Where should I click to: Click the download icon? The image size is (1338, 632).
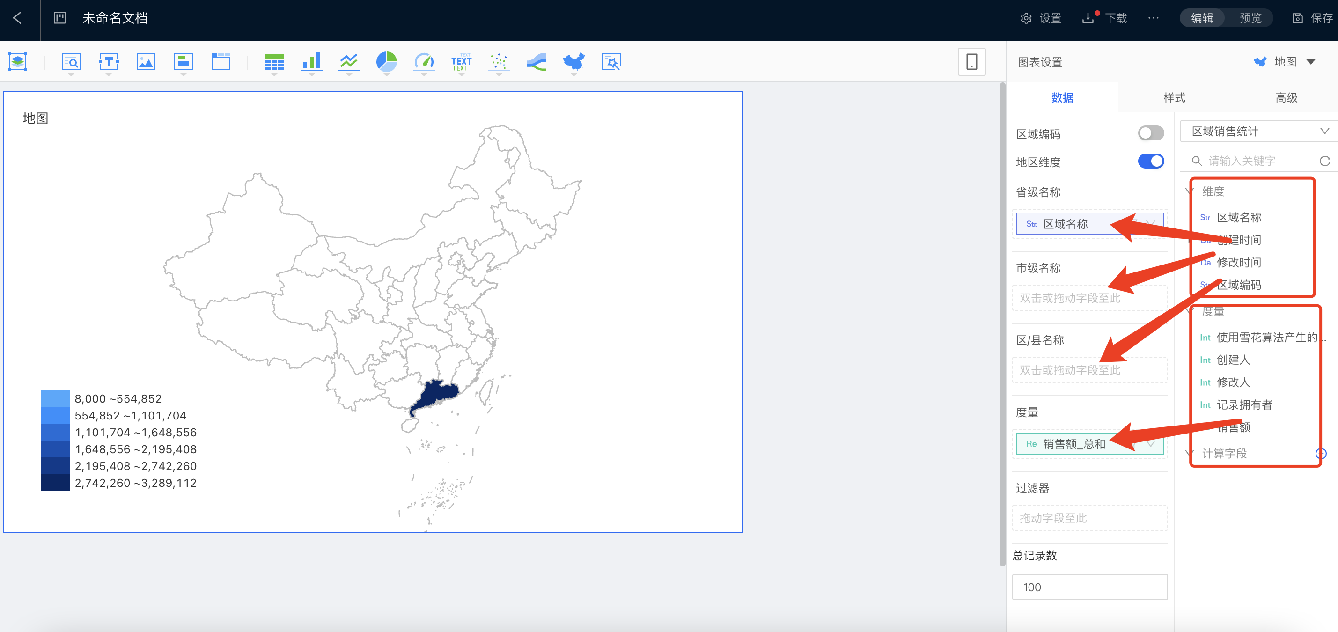(x=1088, y=18)
